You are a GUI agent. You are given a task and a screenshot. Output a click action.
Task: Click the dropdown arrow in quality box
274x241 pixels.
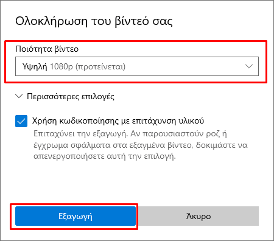(x=249, y=66)
